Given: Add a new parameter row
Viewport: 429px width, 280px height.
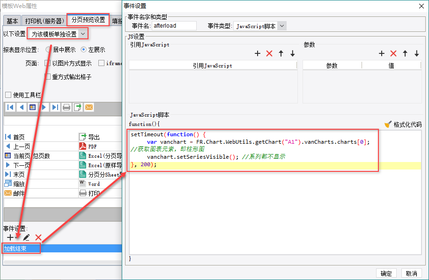Looking at the screenshot, I should (x=381, y=53).
